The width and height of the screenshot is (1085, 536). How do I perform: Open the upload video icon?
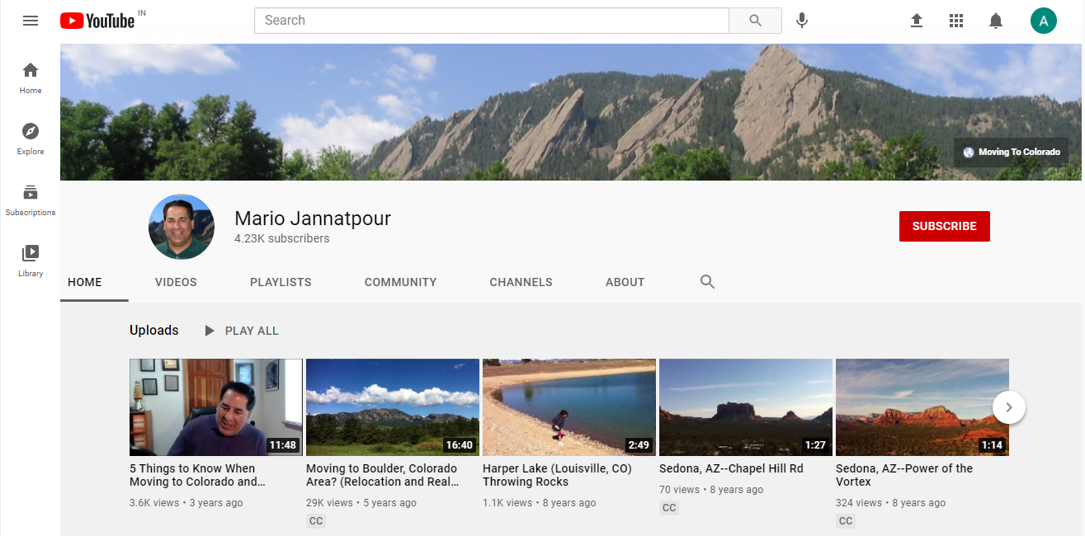(x=917, y=21)
